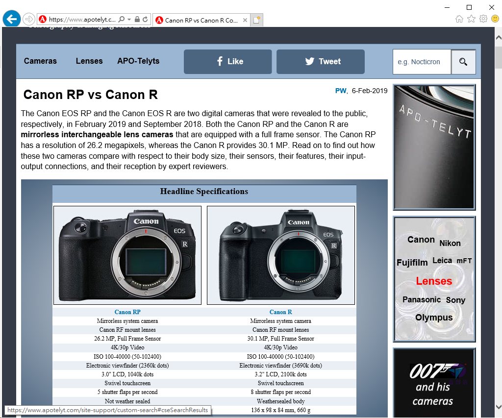Open a new browser tab
This screenshot has width=502, height=418.
[257, 20]
